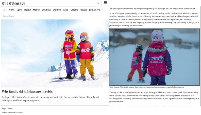Click the search magnifier icon

click(x=4, y=10)
